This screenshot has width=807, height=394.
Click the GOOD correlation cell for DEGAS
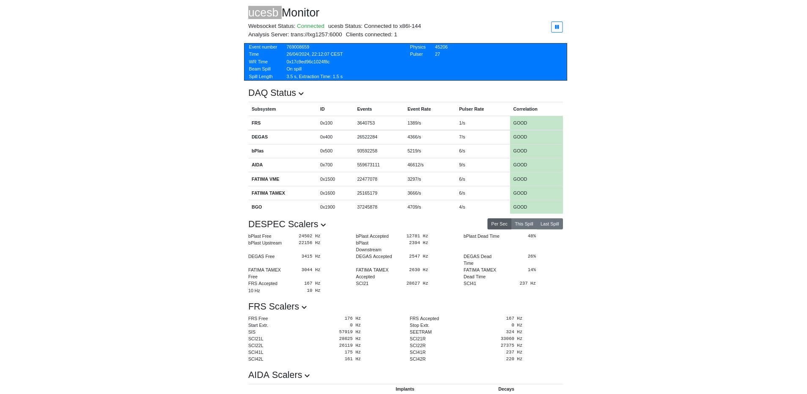(x=536, y=137)
